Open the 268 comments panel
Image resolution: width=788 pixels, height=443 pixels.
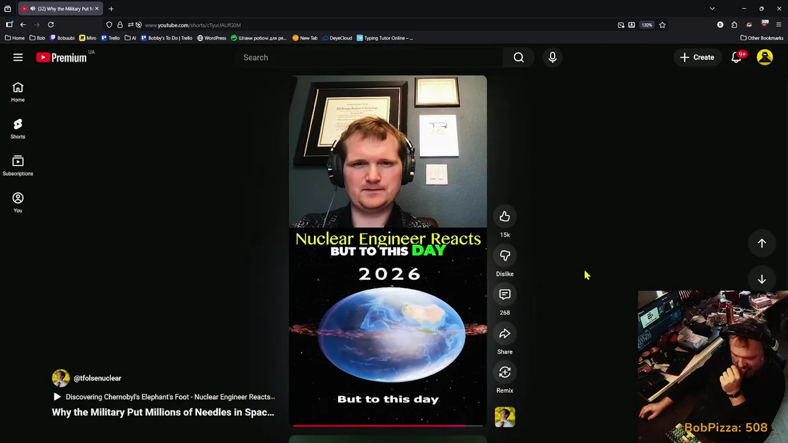[x=505, y=294]
